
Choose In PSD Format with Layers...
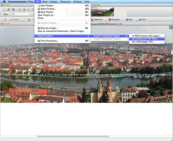tap(147, 36)
